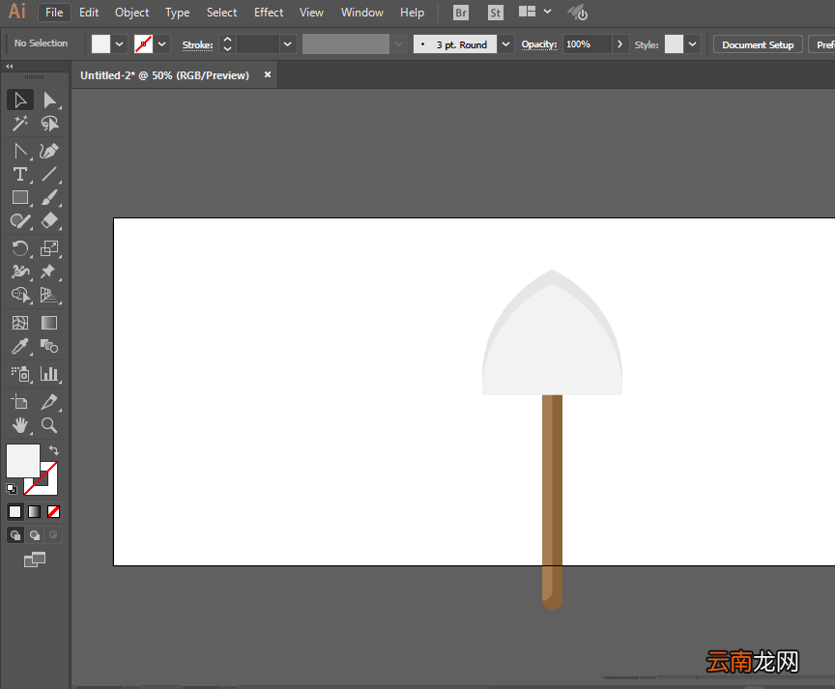The height and width of the screenshot is (689, 835).
Task: Click the Document Setup button
Action: click(758, 44)
